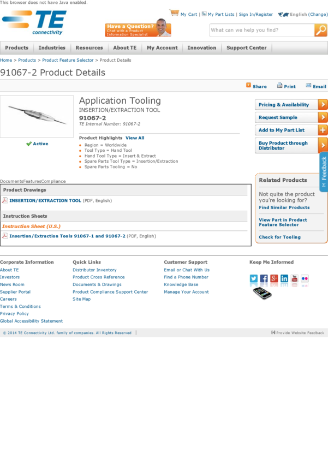The image size is (328, 464).
Task: Open the Flickr icon
Action: [x=305, y=278]
